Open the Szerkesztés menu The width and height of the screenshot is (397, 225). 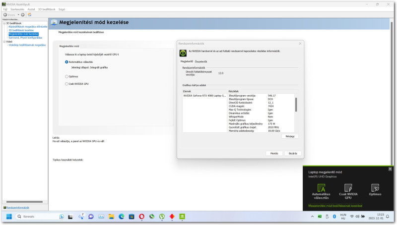tap(17, 9)
